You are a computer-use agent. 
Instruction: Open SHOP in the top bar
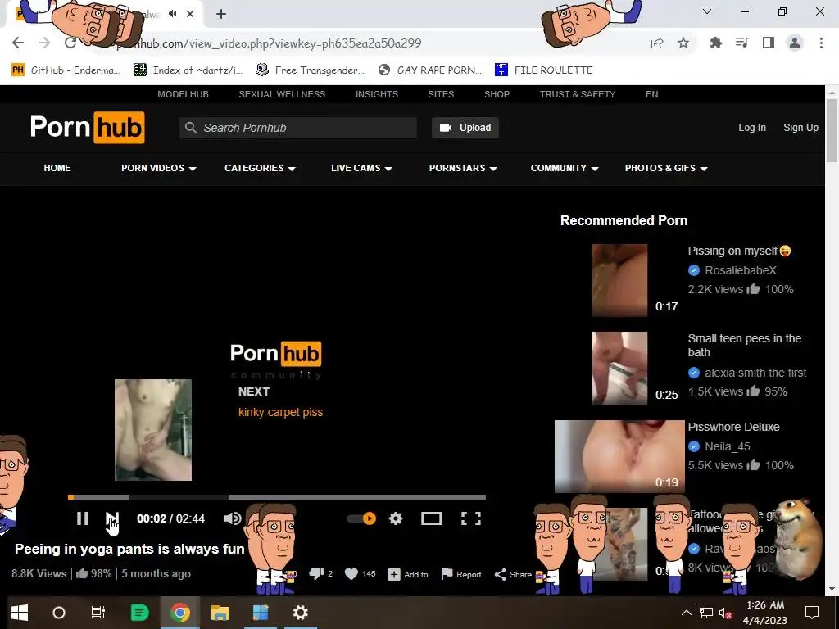pos(497,94)
